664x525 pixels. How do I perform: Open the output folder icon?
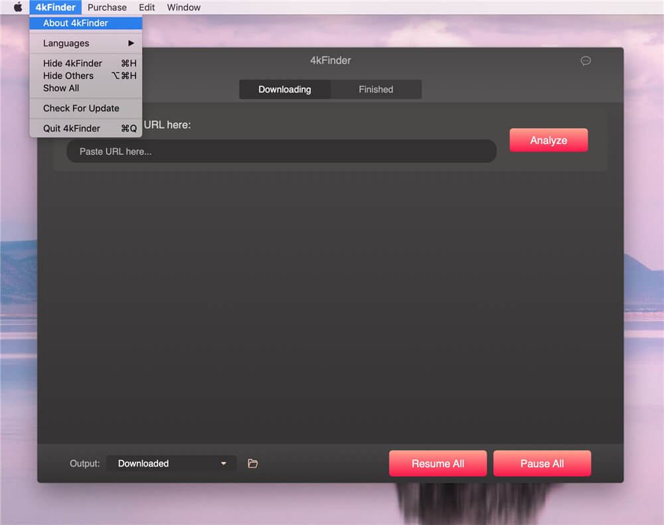click(x=252, y=463)
